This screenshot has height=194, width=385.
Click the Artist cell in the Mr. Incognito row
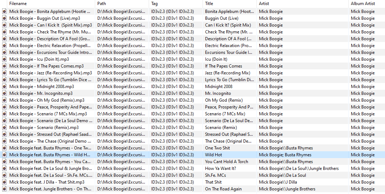coord(302,93)
